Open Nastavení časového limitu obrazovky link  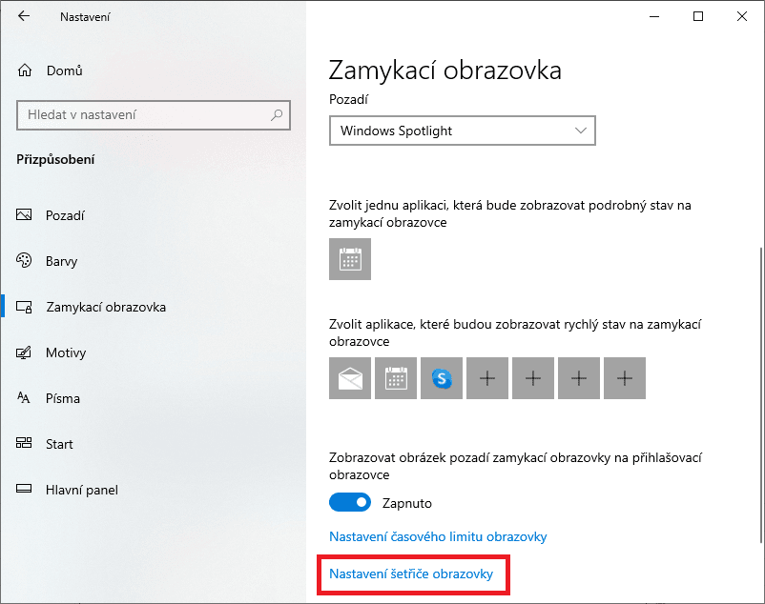point(438,536)
